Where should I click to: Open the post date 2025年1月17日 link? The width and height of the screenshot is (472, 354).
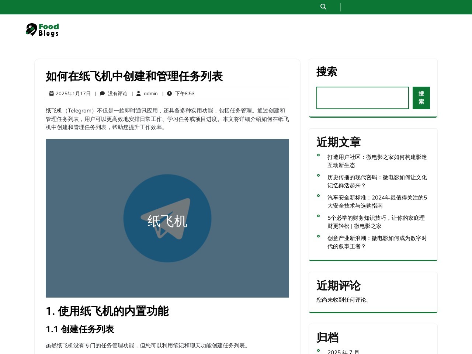coord(73,94)
